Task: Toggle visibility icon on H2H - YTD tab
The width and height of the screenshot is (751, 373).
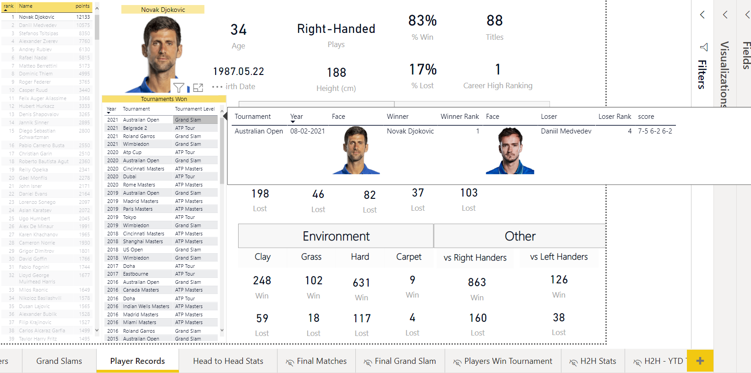Action: click(x=638, y=361)
